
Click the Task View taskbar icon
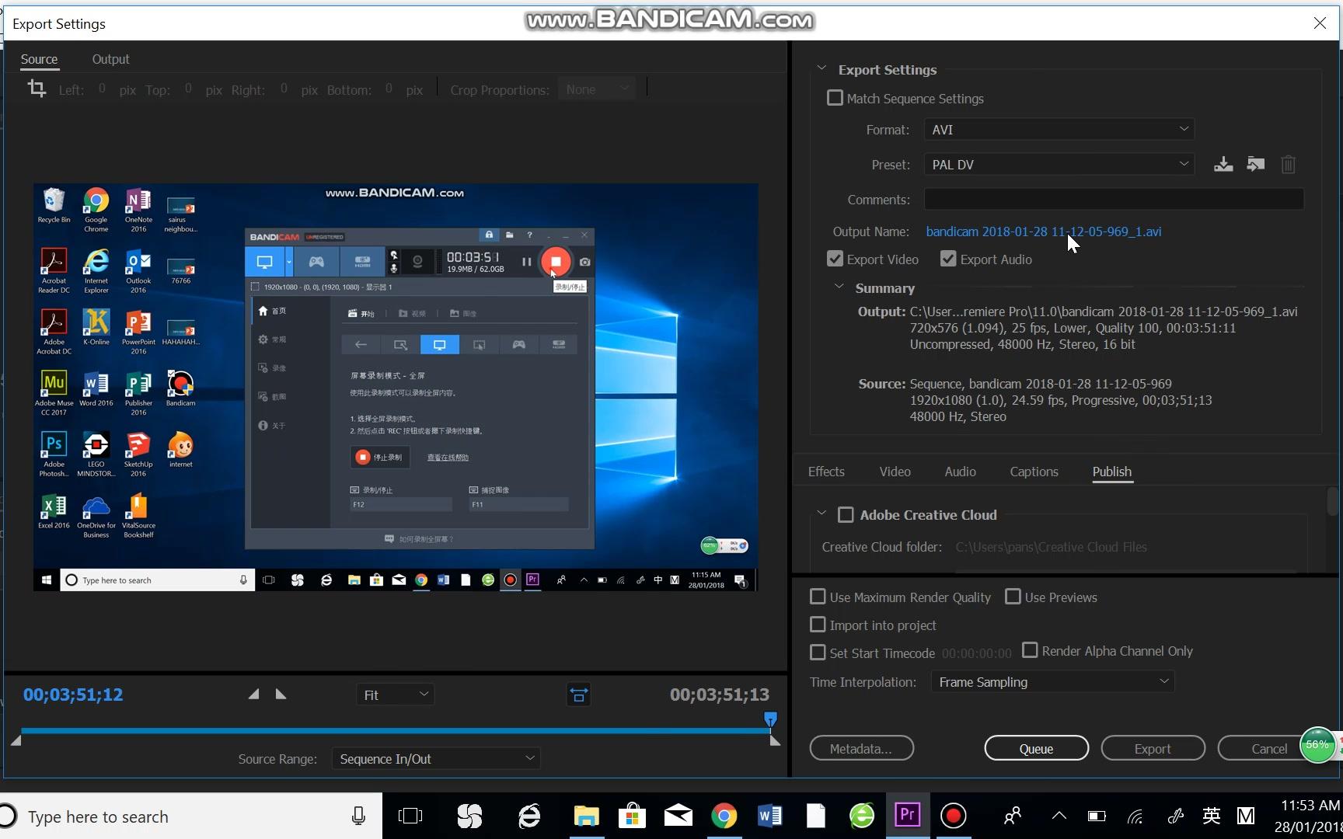(x=410, y=816)
